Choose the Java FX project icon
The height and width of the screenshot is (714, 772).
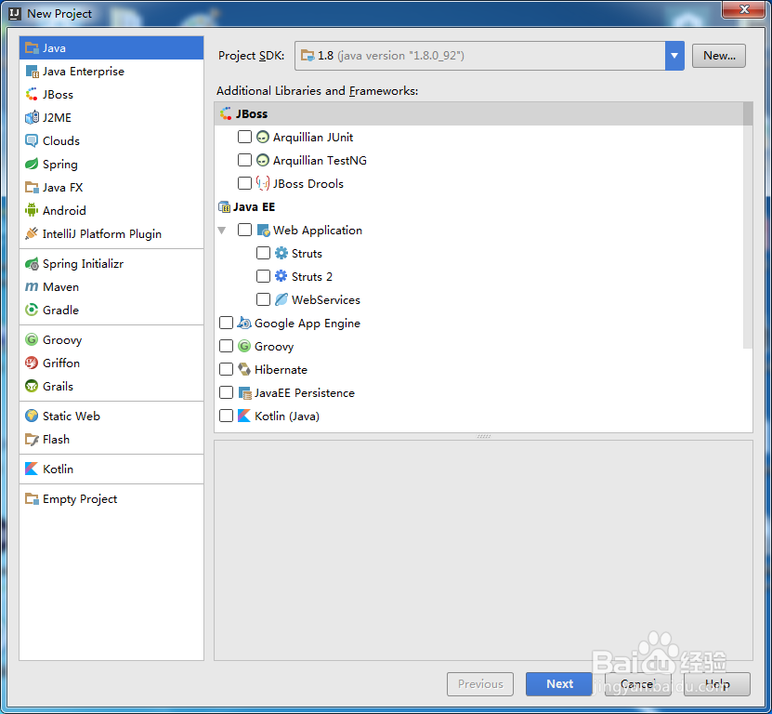(32, 187)
